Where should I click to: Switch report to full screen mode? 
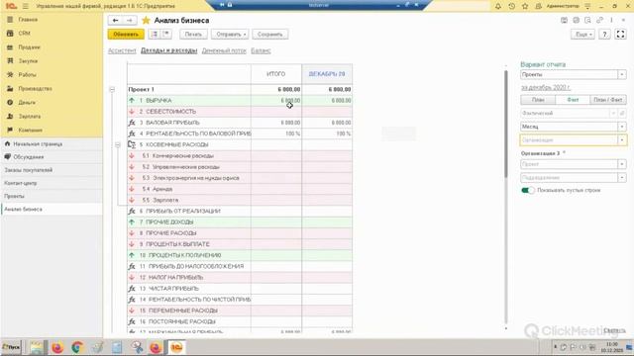pos(620,35)
